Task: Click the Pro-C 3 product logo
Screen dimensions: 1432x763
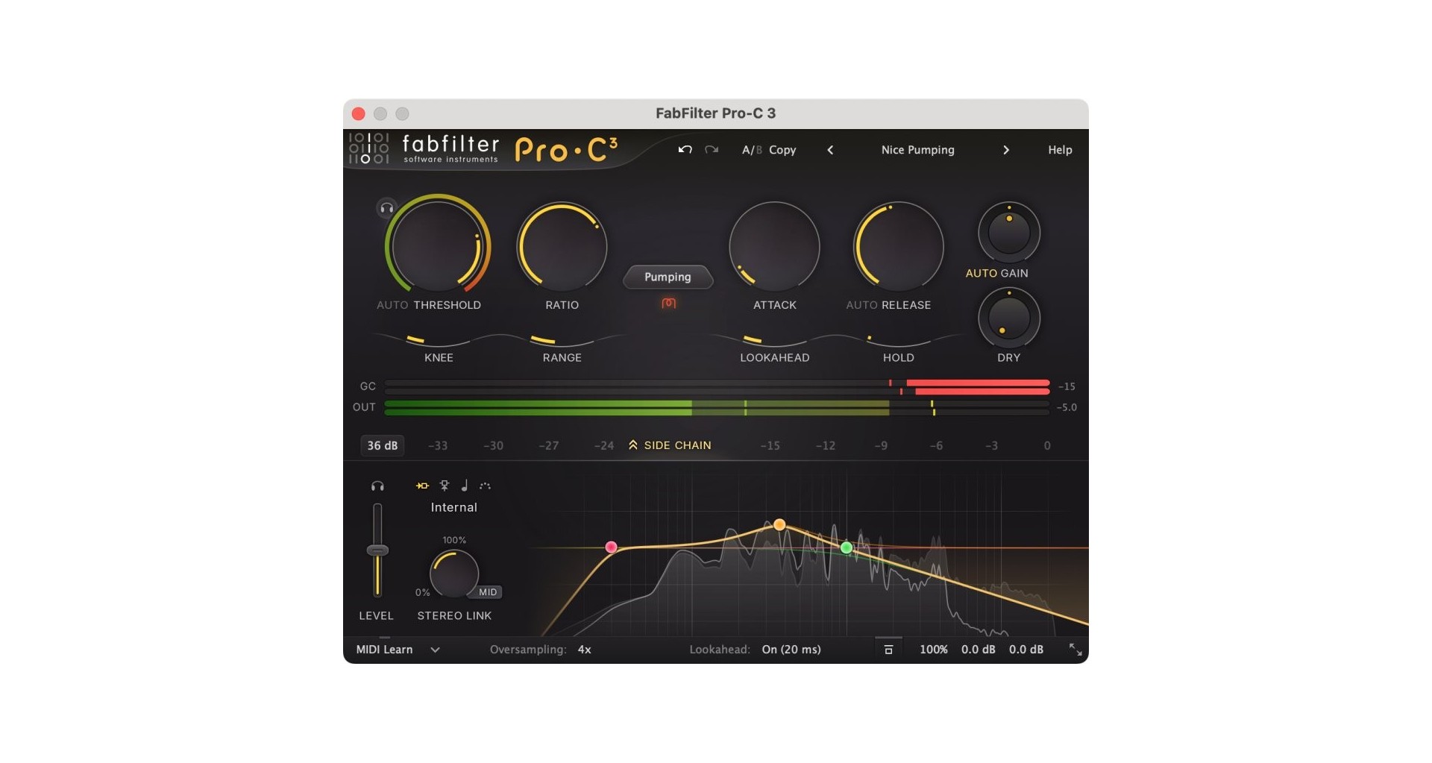Action: click(x=566, y=149)
